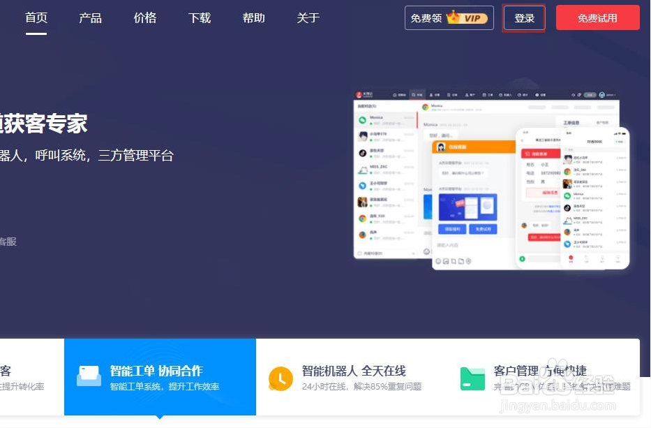Open the 帮助 menu in the top navigation
The image size is (651, 428).
pyautogui.click(x=253, y=18)
